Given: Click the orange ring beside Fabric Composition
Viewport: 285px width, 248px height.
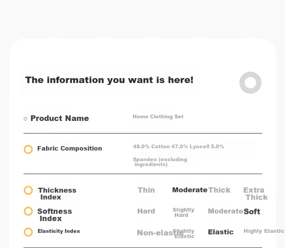Looking at the screenshot, I should pyautogui.click(x=28, y=149).
